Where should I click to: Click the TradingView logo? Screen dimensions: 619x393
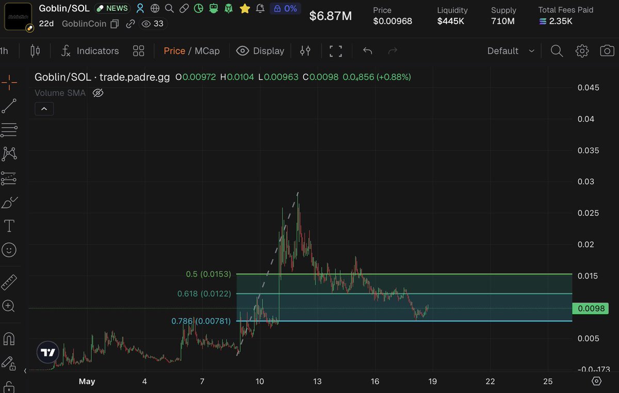(48, 353)
